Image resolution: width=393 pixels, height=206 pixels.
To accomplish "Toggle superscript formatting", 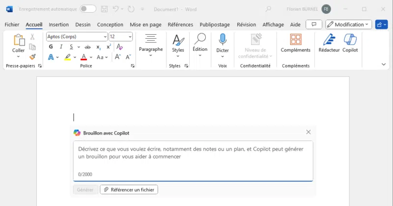I will 109,46.
